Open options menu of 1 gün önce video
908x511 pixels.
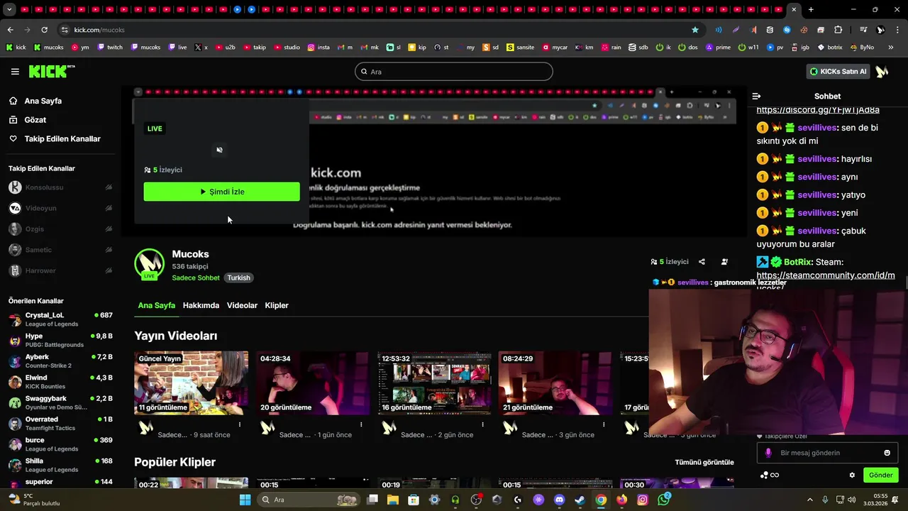(x=361, y=424)
